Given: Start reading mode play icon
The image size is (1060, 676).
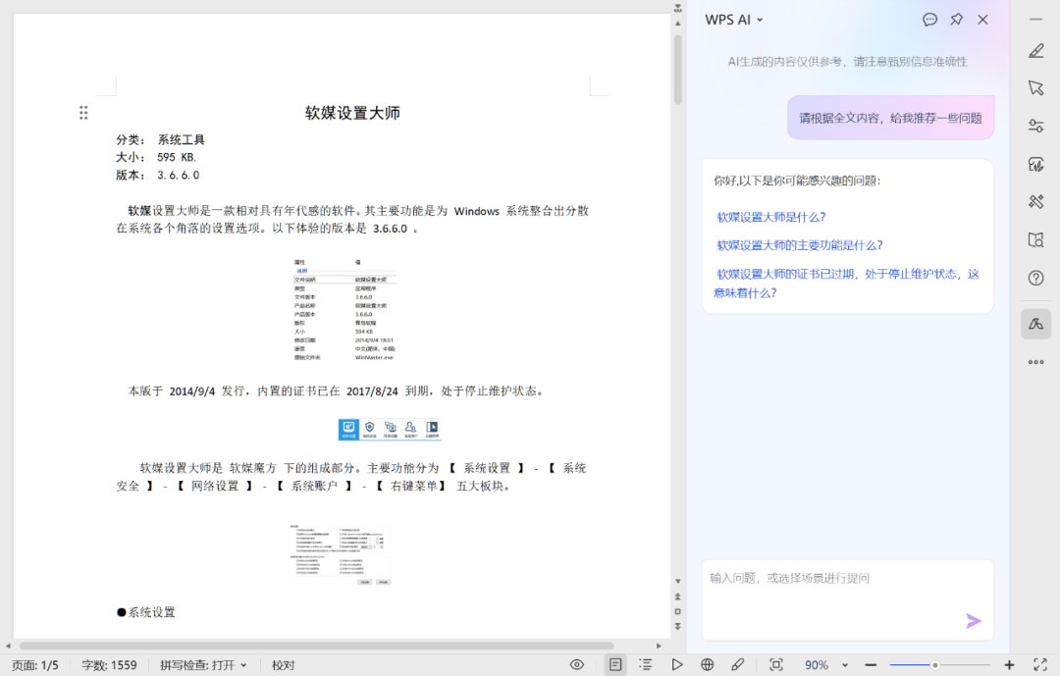Looking at the screenshot, I should [x=676, y=665].
